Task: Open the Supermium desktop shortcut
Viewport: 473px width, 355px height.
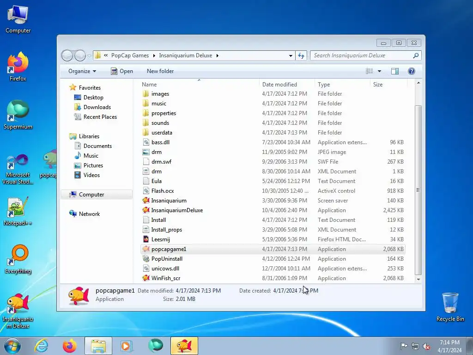Action: click(x=18, y=115)
